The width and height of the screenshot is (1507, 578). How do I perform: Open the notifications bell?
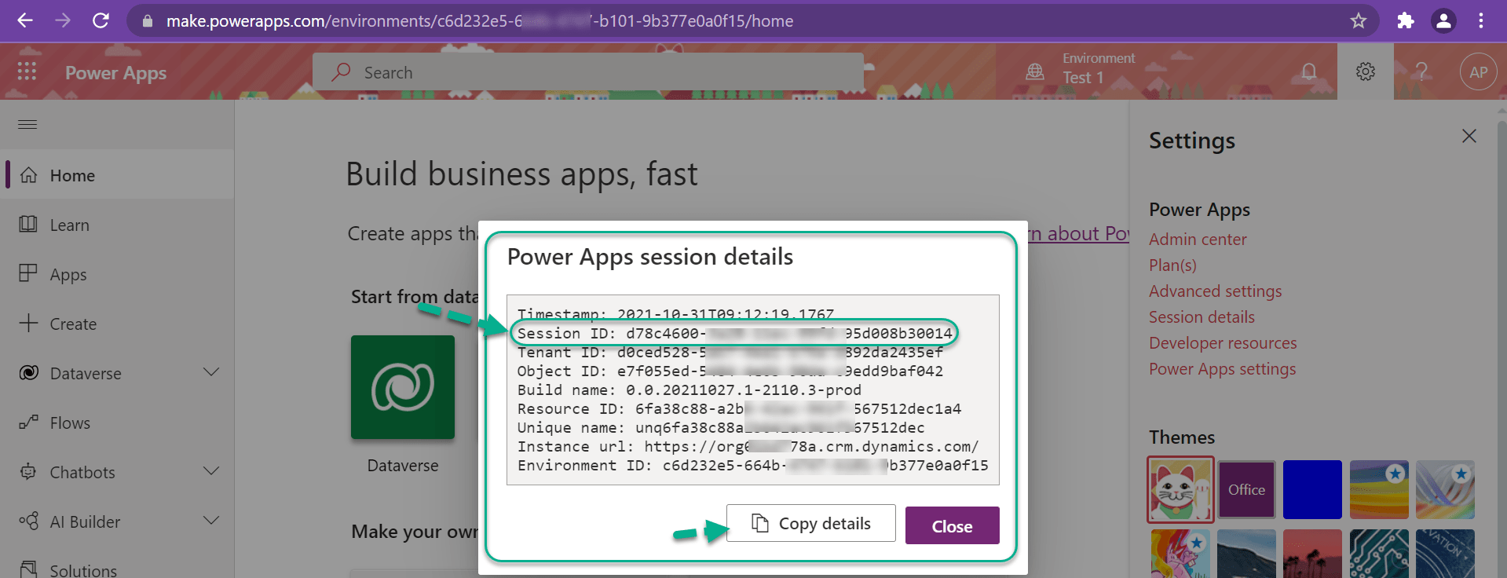pyautogui.click(x=1309, y=71)
